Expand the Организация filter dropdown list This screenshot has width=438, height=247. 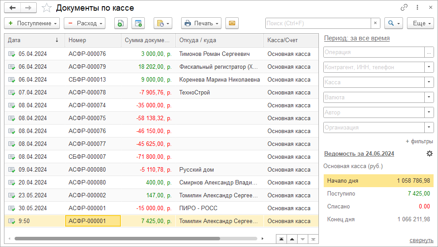[429, 127]
